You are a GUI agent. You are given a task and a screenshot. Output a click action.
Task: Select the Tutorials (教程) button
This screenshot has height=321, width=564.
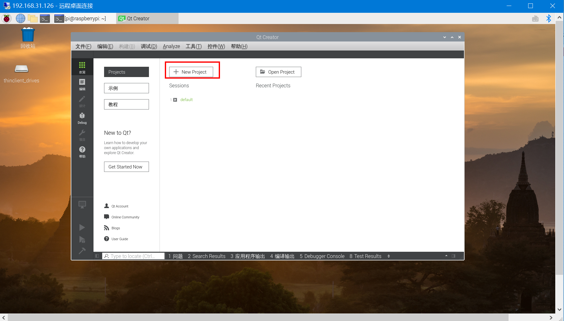pyautogui.click(x=126, y=104)
